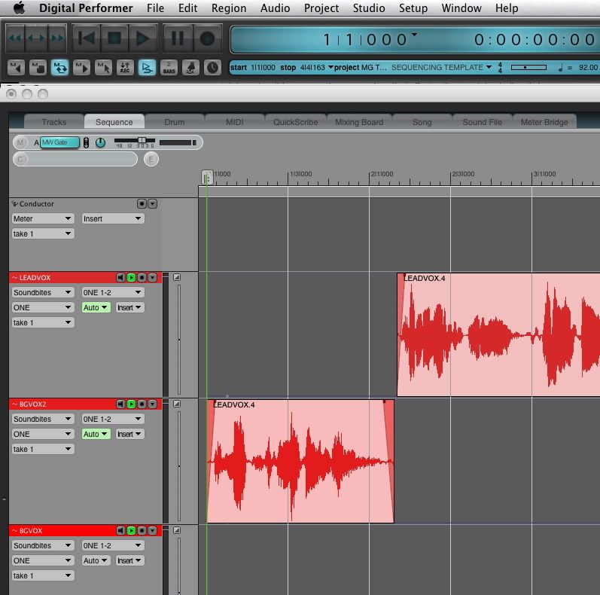Select the LEADVOX.4 soundbite on BGVOX2 track
The image size is (600, 595).
tap(300, 461)
